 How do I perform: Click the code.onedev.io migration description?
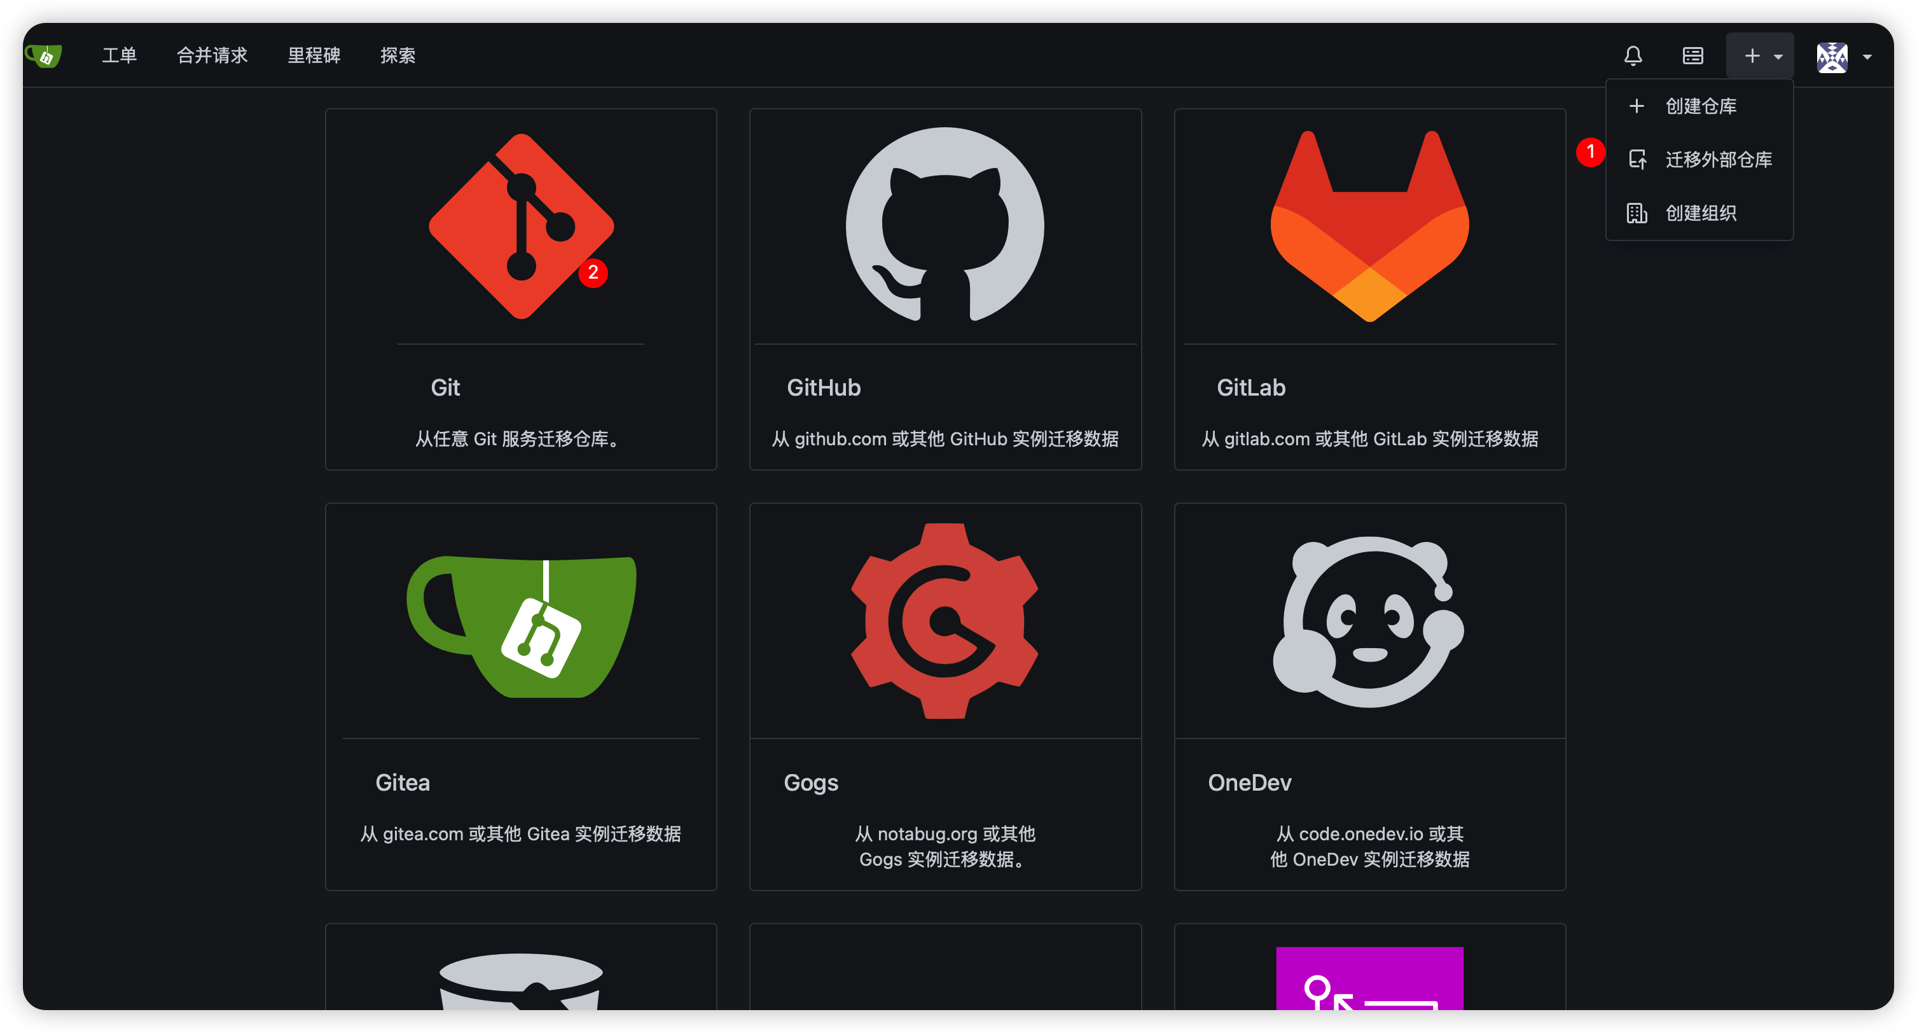point(1369,846)
